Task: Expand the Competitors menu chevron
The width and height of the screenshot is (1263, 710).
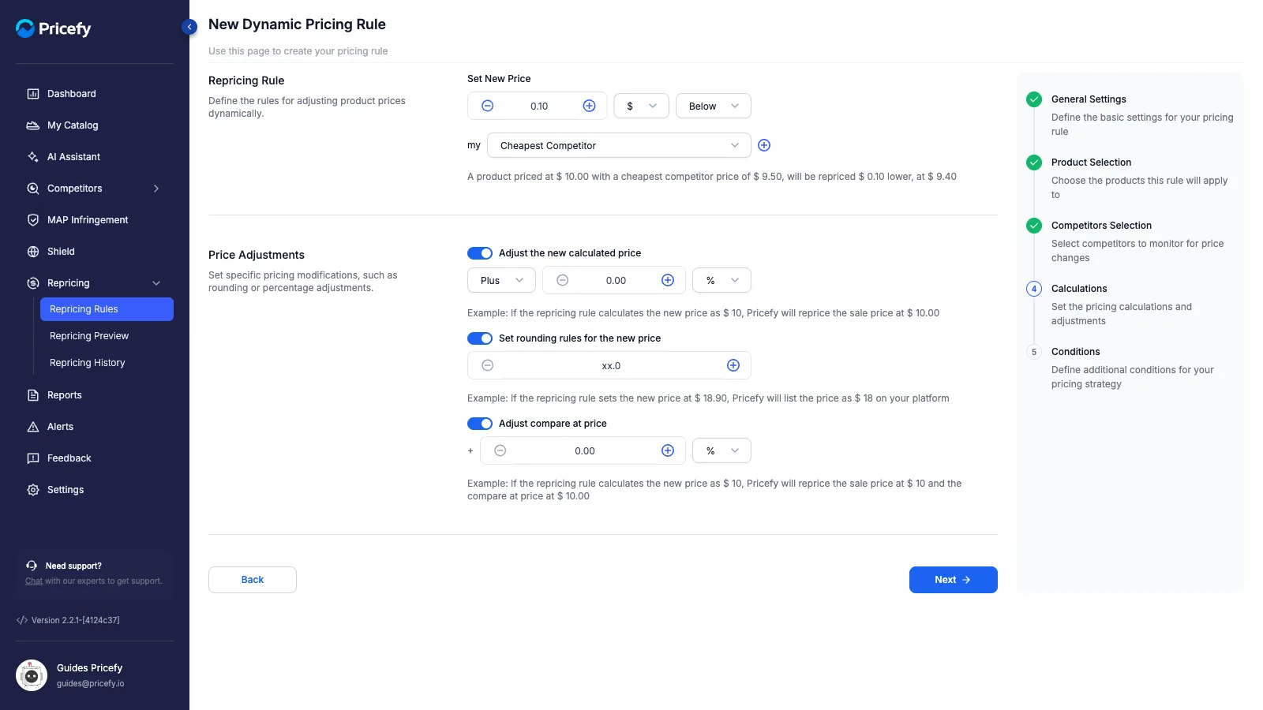Action: 156,189
